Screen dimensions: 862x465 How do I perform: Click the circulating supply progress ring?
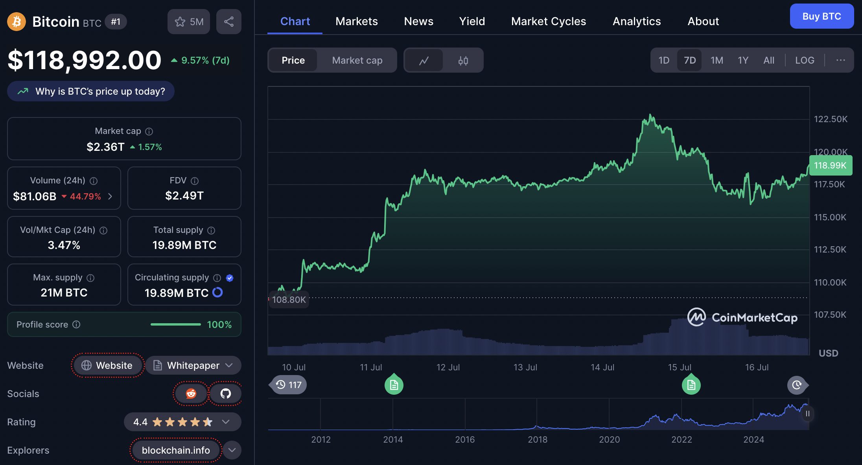(x=217, y=293)
